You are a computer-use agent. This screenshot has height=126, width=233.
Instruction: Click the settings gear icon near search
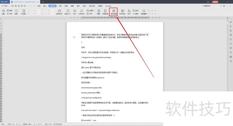pos(224,6)
